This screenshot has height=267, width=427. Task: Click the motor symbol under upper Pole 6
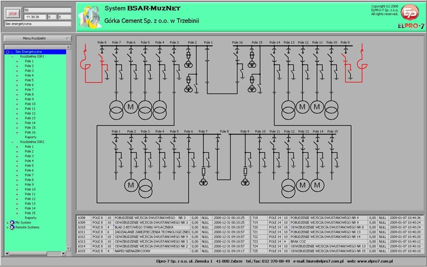(x=131, y=107)
